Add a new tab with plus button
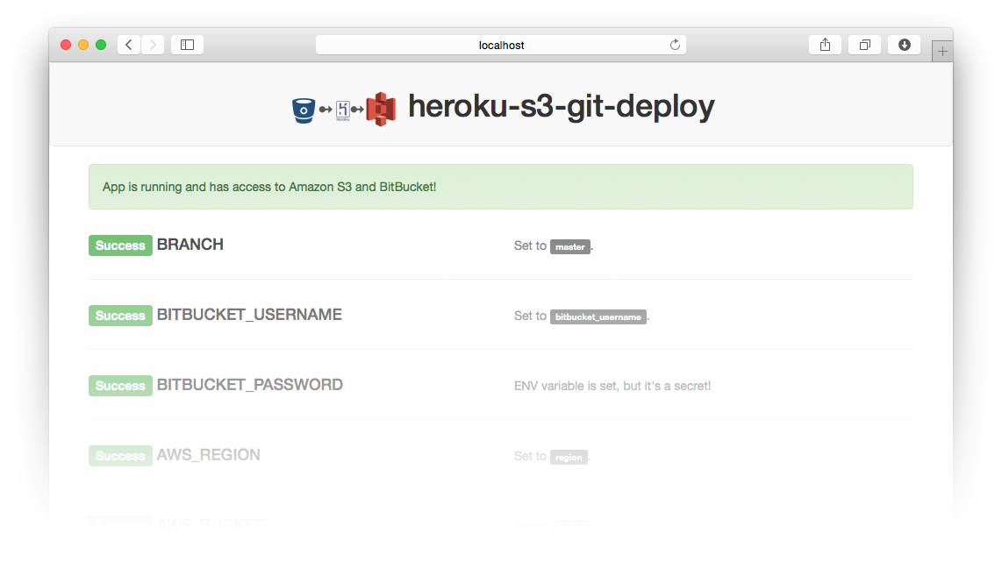 coord(942,51)
